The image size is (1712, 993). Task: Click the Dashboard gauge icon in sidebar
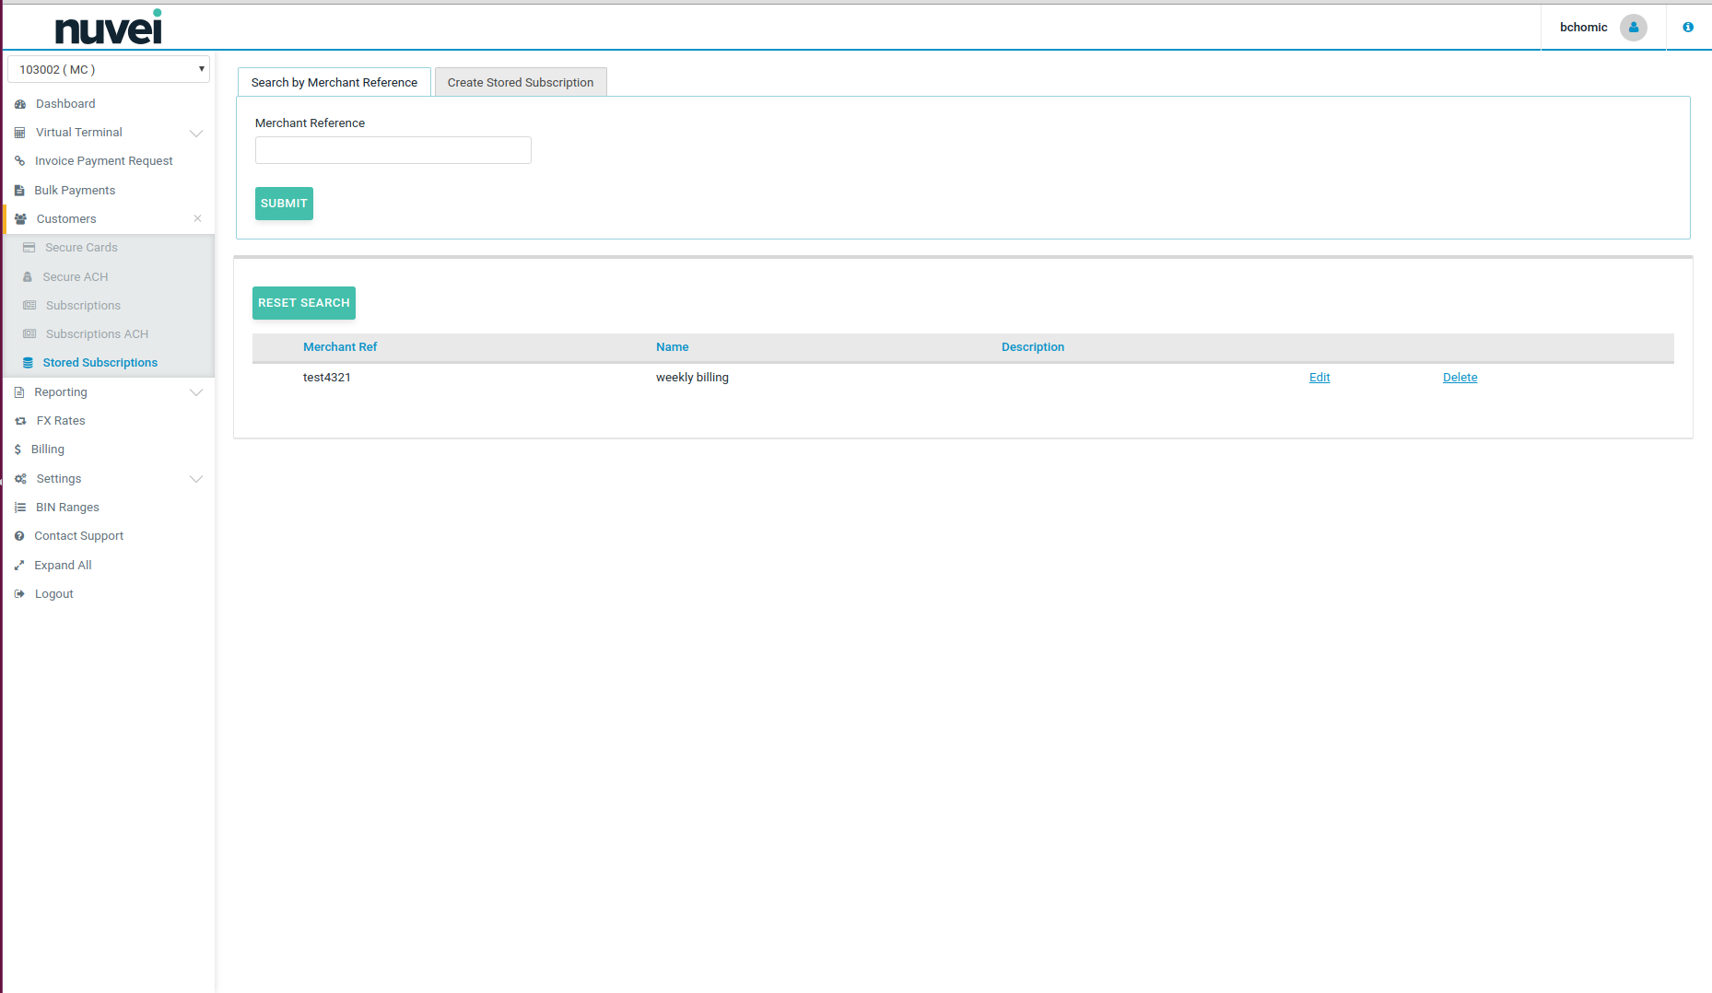tap(20, 104)
